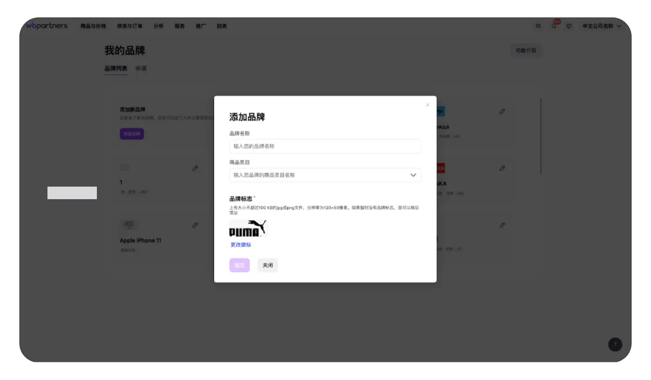The image size is (651, 380).
Task: Expand the 中文公司名称 account menu
Action: (x=602, y=27)
